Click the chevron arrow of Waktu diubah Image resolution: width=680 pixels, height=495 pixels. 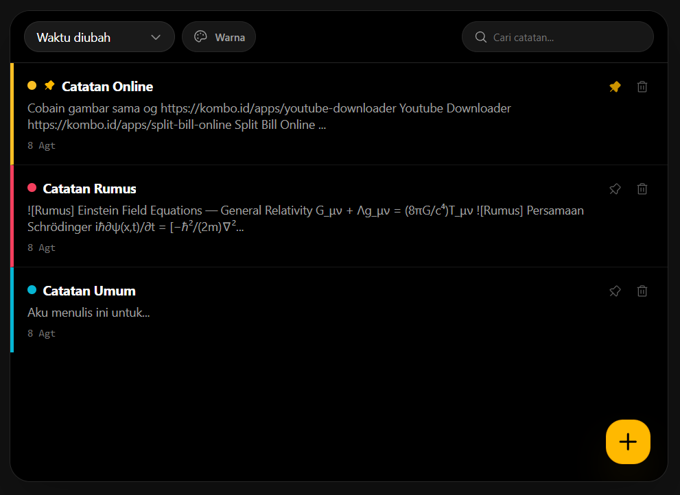pos(156,37)
